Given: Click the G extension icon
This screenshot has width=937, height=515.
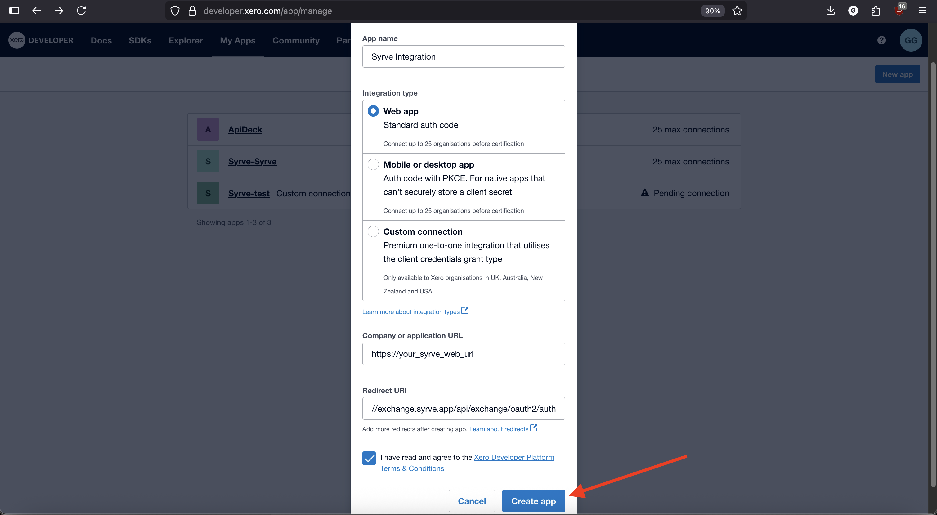Looking at the screenshot, I should click(853, 11).
